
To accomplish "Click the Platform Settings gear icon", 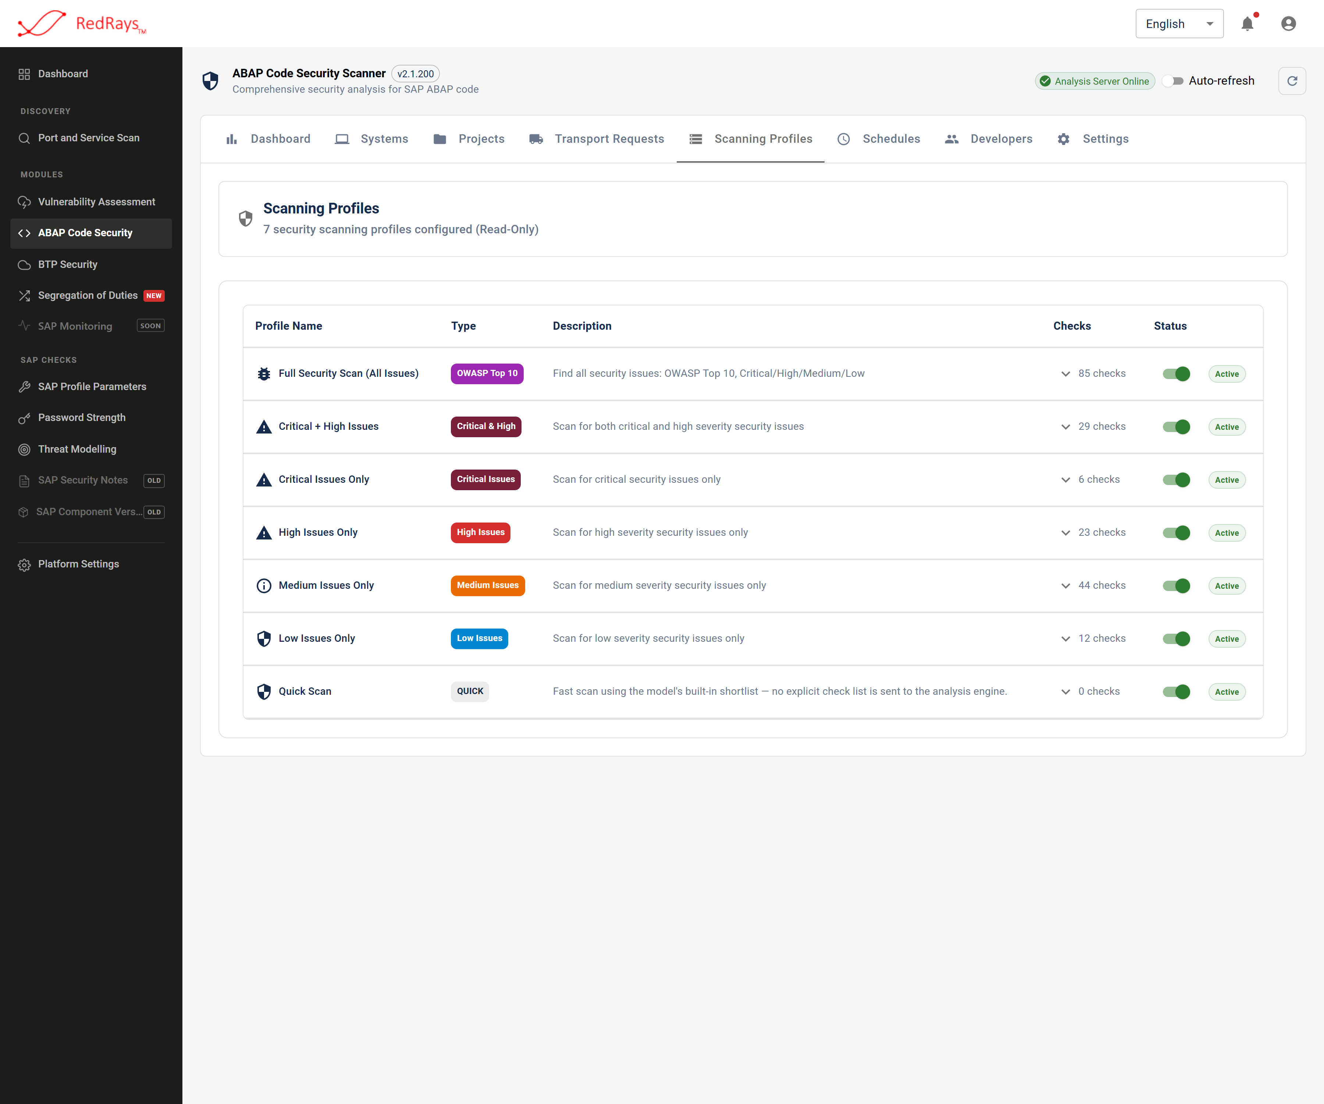I will coord(24,565).
